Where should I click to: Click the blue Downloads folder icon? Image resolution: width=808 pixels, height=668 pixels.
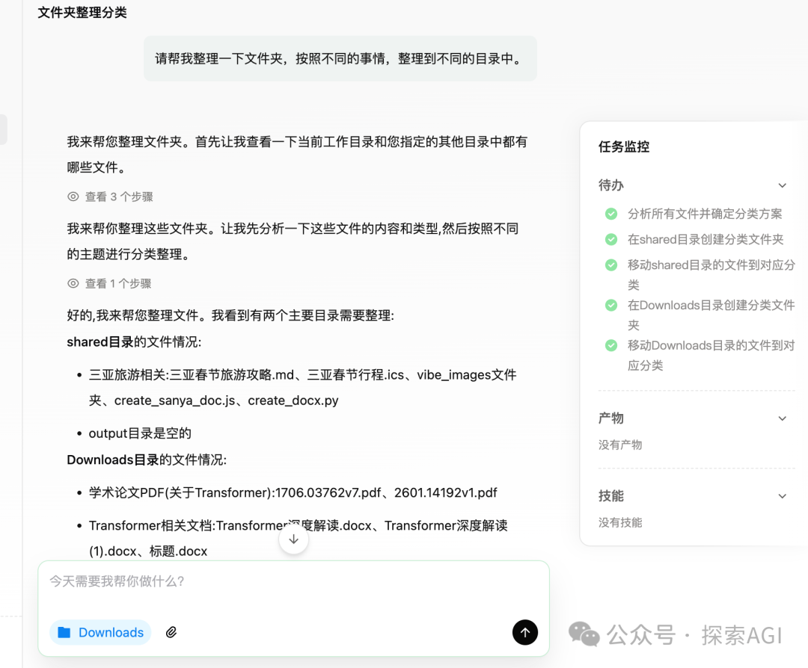[x=64, y=632]
